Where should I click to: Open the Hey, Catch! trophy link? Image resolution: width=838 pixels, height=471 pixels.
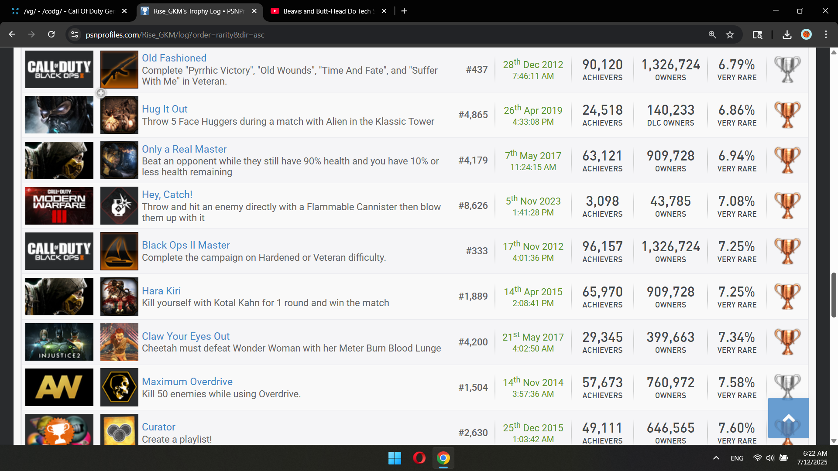(167, 195)
